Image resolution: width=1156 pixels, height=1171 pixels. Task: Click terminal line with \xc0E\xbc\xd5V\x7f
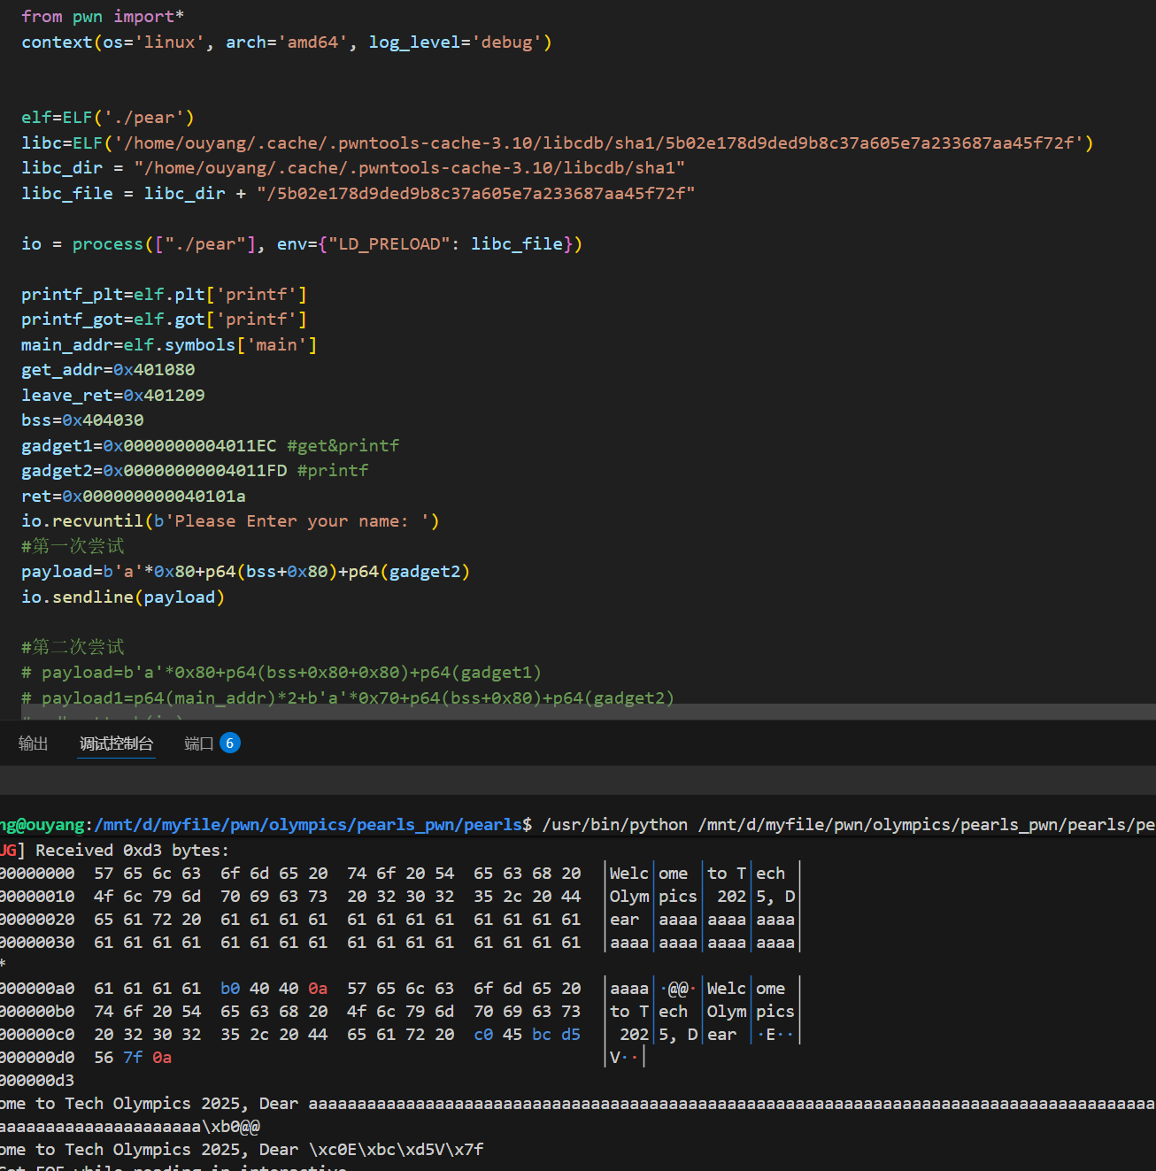(242, 1150)
